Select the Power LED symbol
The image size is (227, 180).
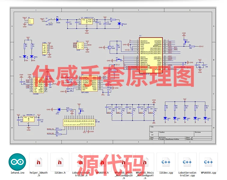tap(119, 24)
